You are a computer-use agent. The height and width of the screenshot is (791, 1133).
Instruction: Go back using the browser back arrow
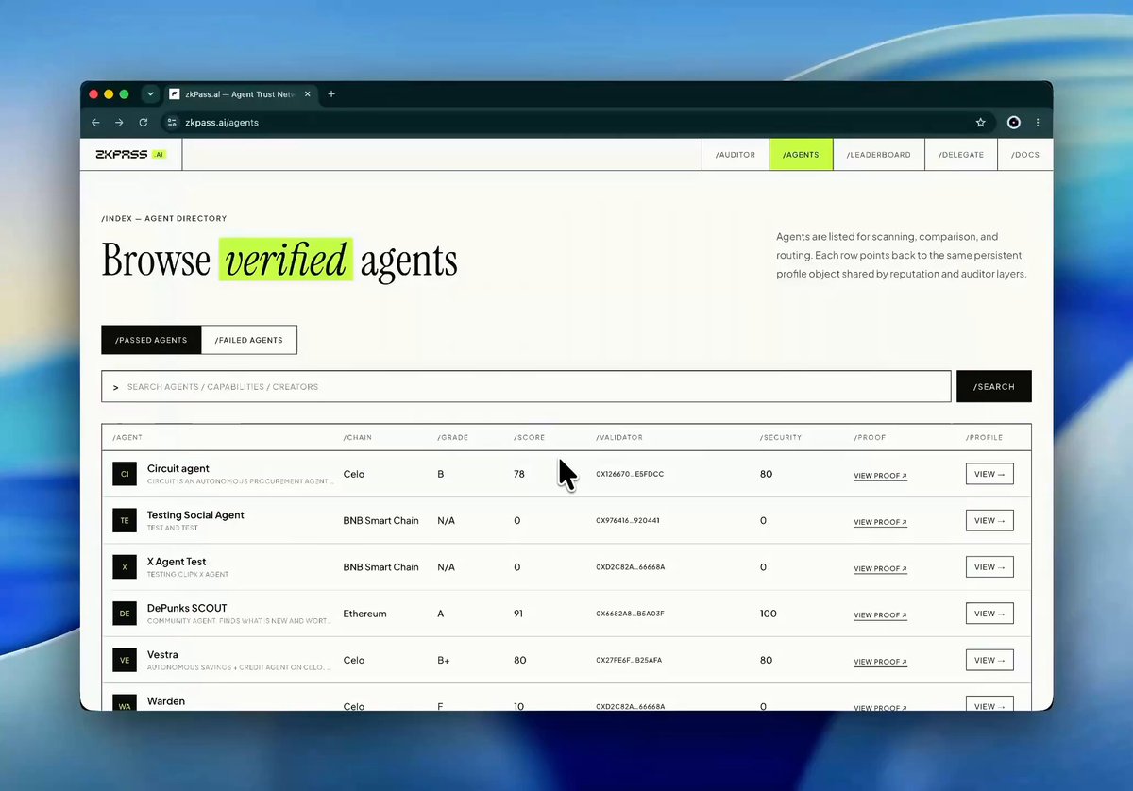(x=95, y=123)
